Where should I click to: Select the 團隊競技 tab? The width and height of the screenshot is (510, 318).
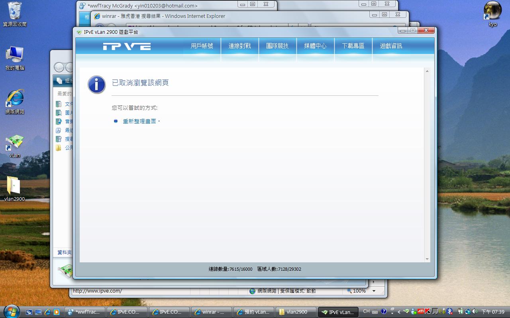click(277, 46)
